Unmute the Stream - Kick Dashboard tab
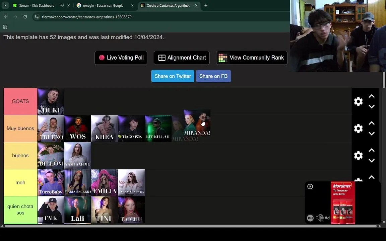 tap(62, 5)
